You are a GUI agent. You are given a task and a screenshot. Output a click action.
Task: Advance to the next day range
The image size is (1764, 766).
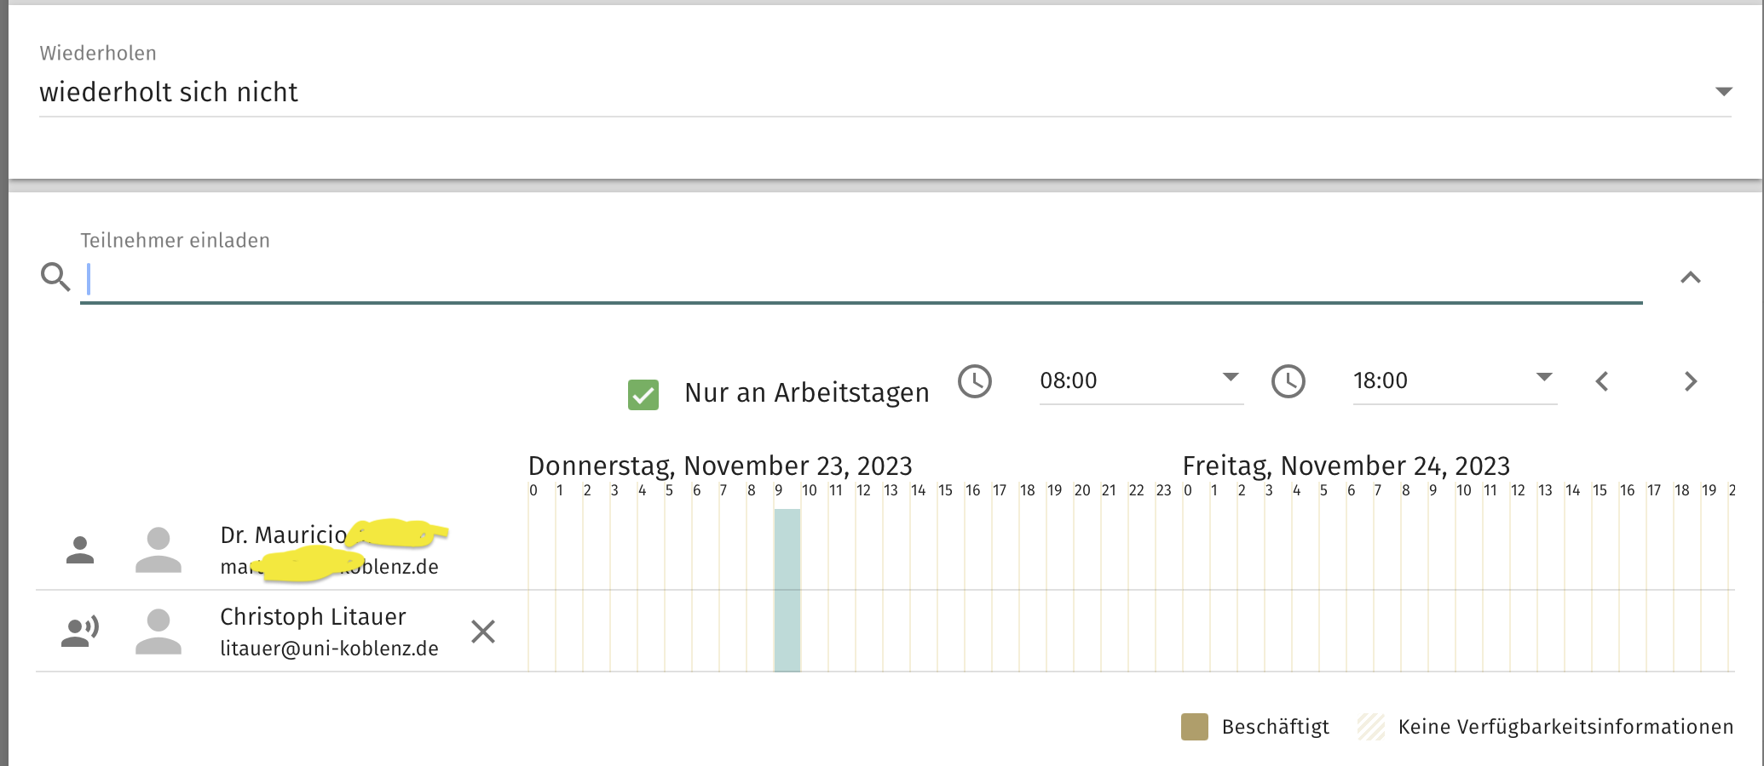point(1691,381)
